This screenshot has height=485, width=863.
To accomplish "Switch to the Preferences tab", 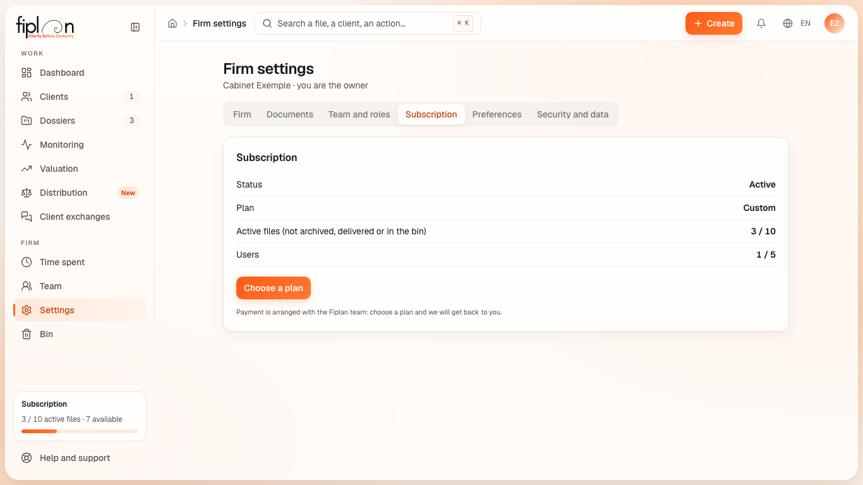I will click(x=497, y=114).
